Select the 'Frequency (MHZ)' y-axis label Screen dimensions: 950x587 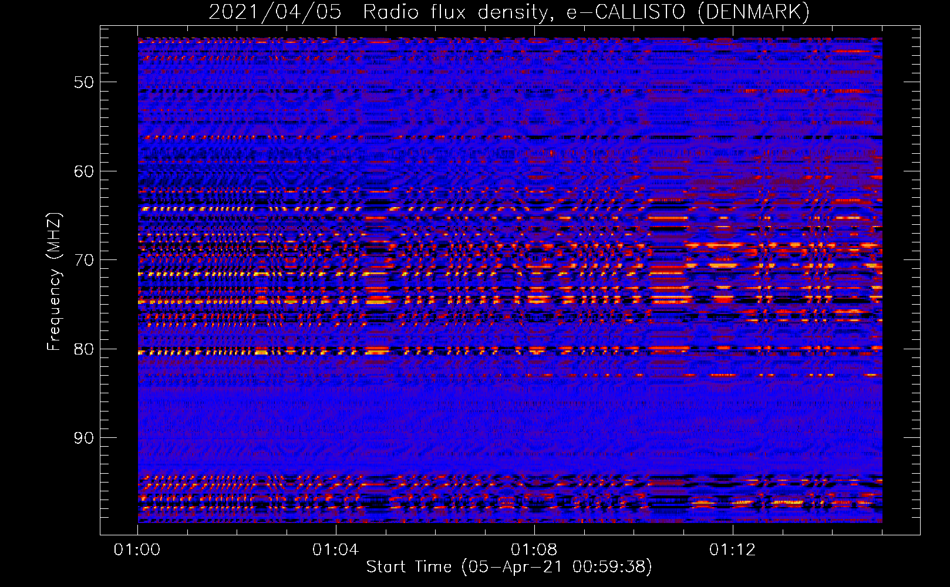pyautogui.click(x=54, y=282)
